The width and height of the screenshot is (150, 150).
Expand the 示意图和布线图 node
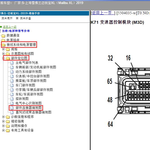click(3, 54)
